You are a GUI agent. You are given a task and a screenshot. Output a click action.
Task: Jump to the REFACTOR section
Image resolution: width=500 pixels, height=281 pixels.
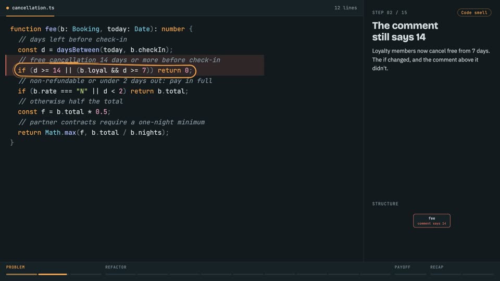click(116, 267)
